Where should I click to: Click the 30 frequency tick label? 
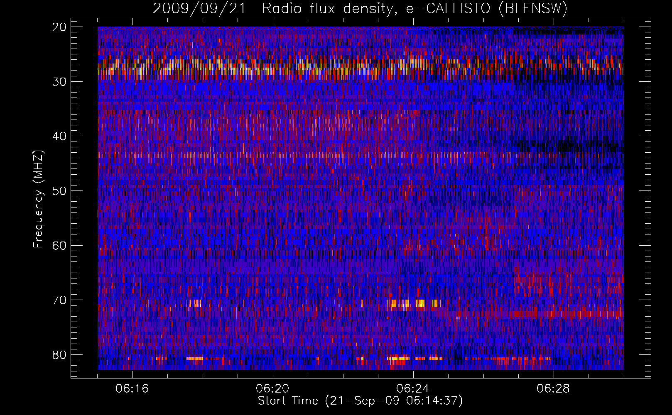[60, 82]
